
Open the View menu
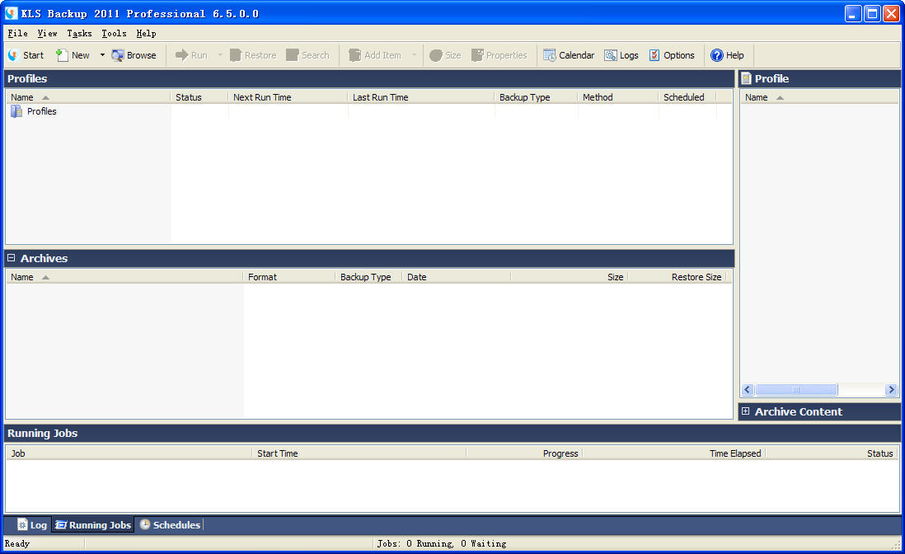click(47, 34)
